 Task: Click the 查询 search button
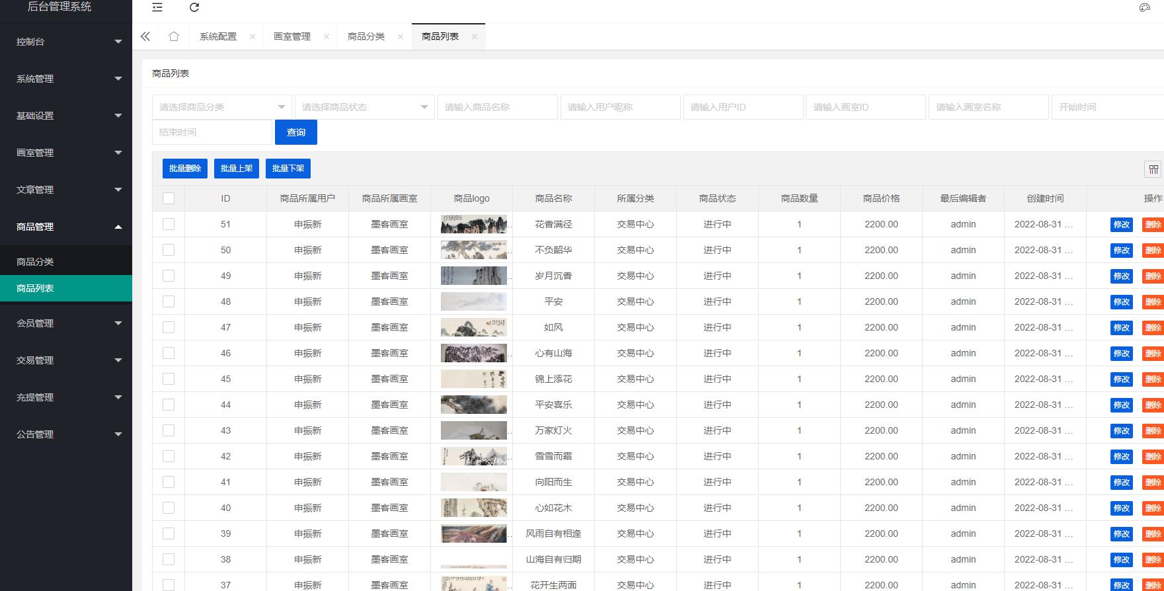click(296, 132)
